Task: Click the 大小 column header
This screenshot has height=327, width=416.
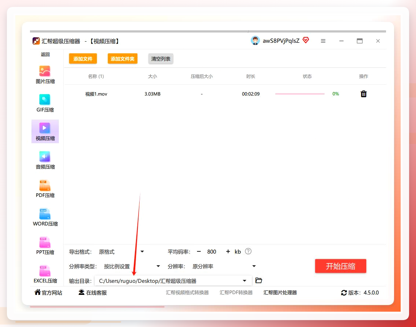Action: [152, 76]
